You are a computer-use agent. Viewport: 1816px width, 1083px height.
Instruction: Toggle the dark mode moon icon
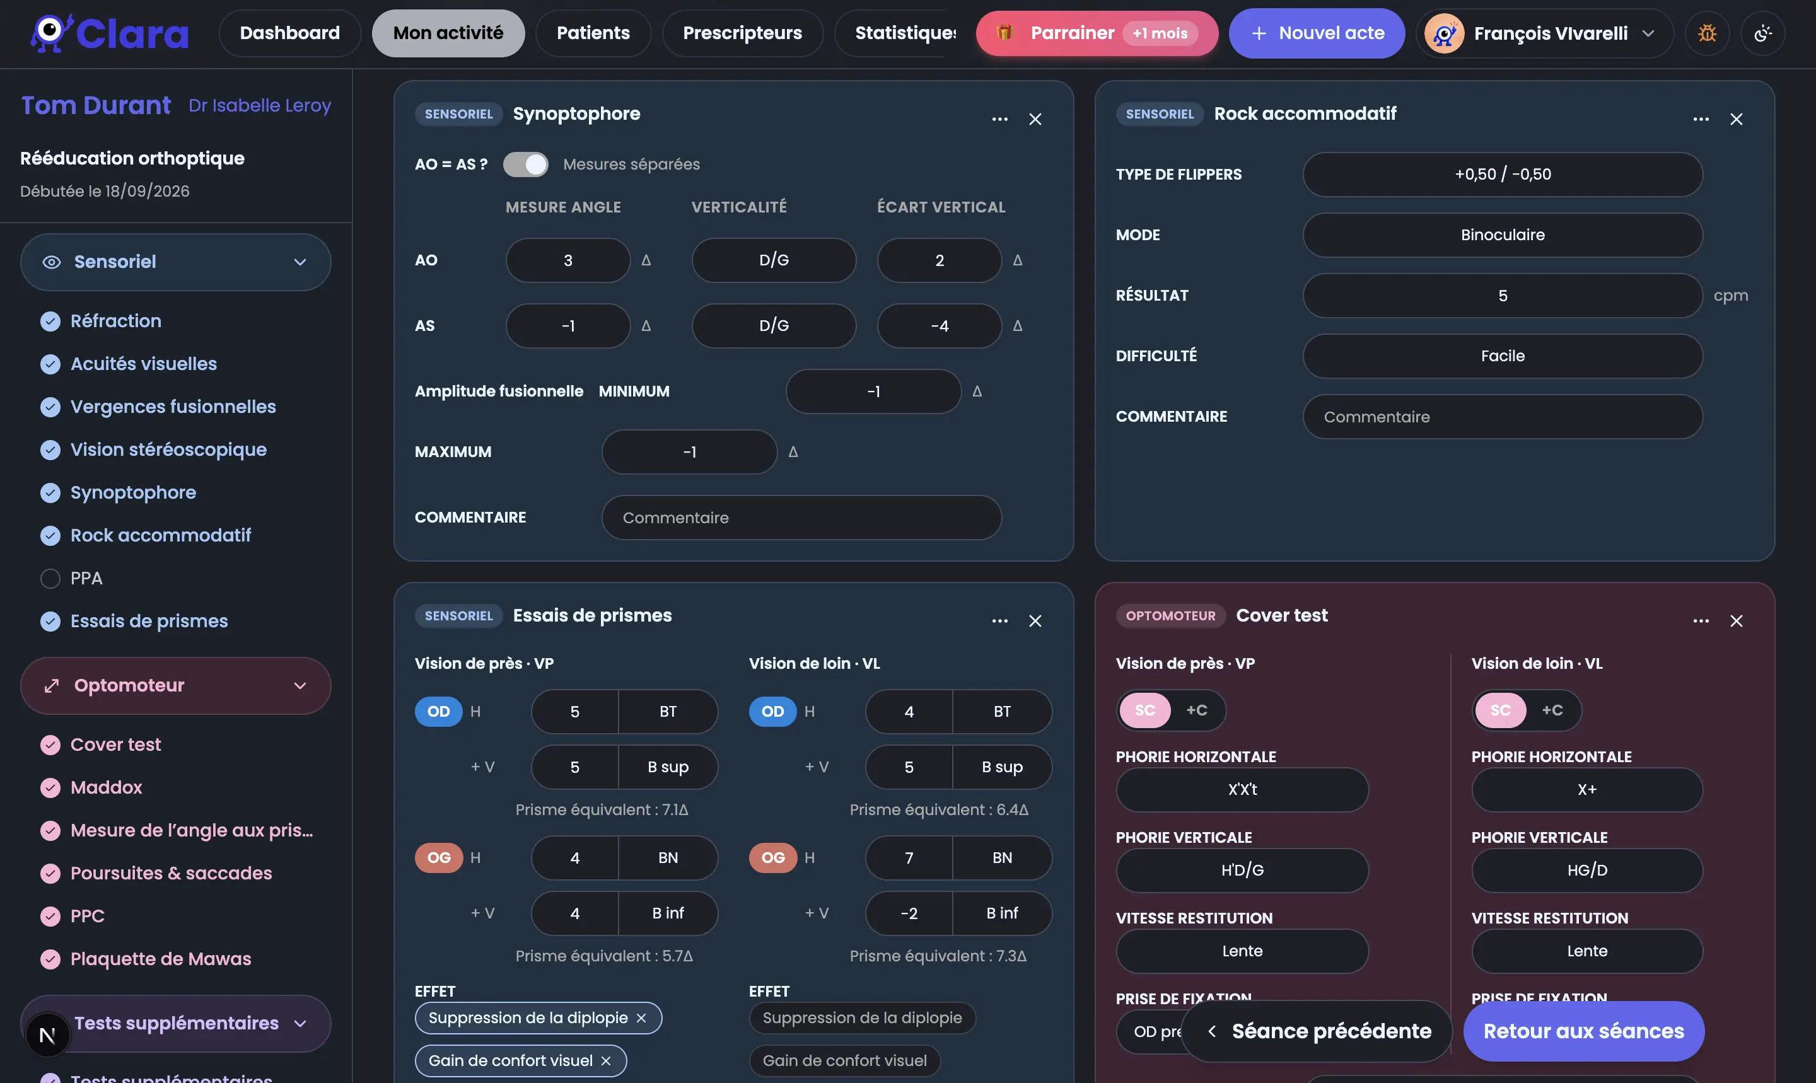pos(1762,33)
